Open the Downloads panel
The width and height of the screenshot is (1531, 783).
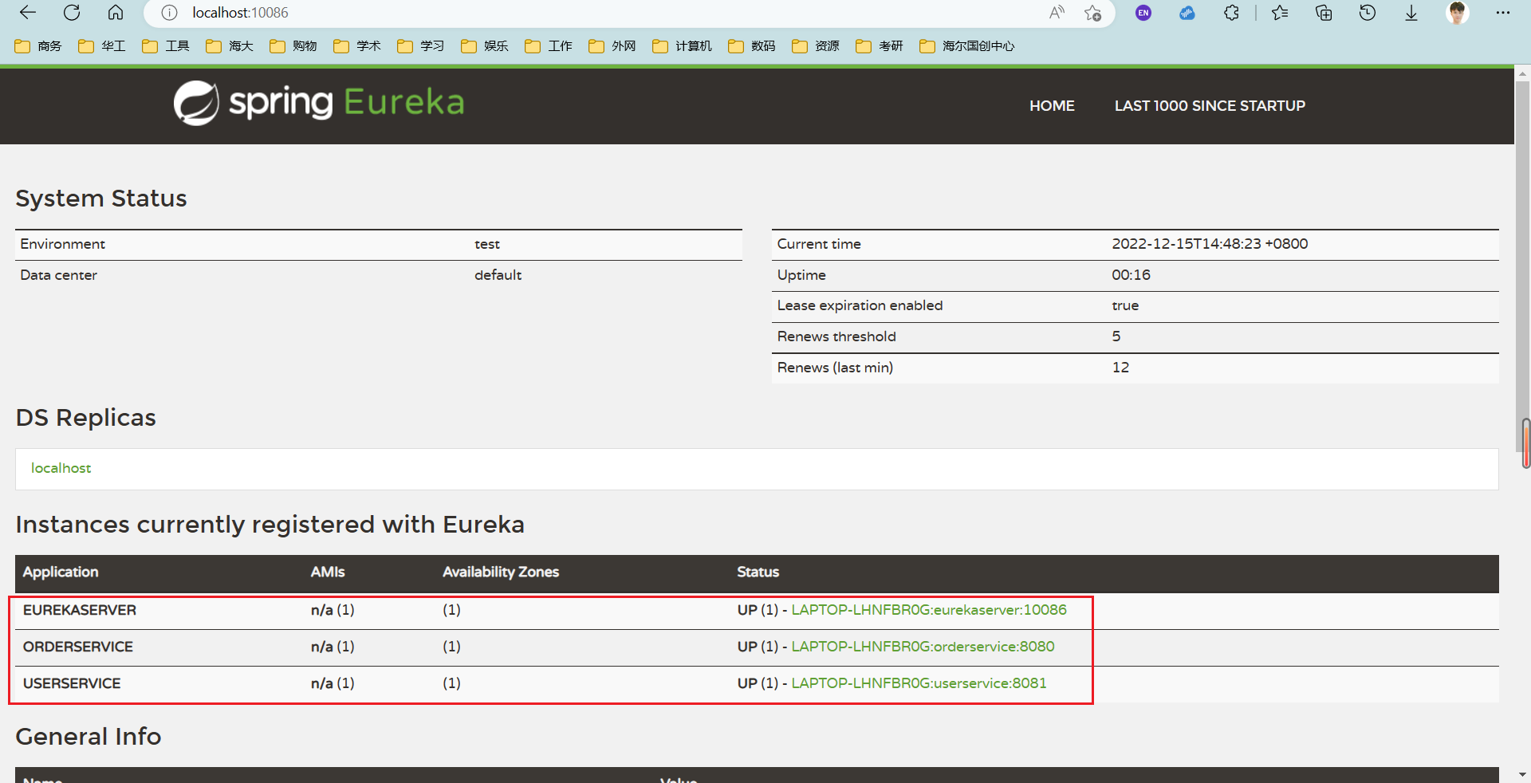pyautogui.click(x=1411, y=13)
